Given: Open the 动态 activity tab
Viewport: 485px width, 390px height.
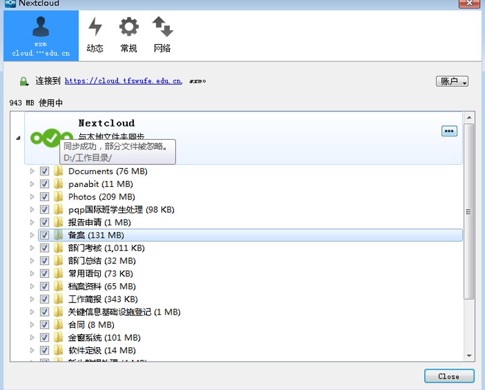Looking at the screenshot, I should [95, 35].
